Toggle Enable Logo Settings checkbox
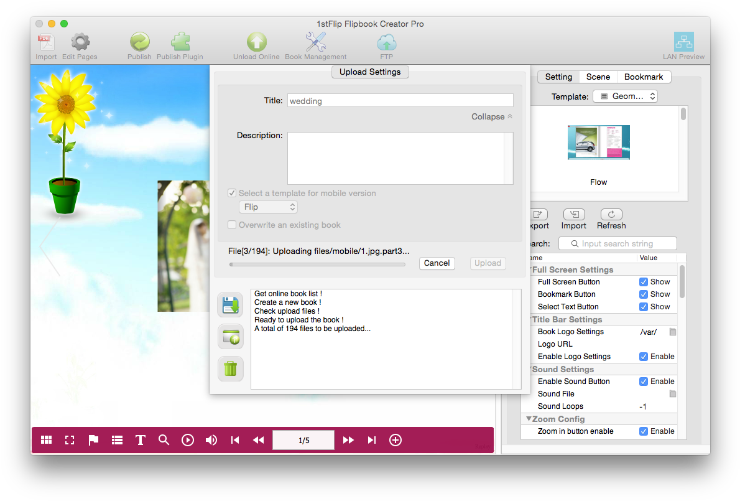The height and width of the screenshot is (501, 740). [x=643, y=357]
